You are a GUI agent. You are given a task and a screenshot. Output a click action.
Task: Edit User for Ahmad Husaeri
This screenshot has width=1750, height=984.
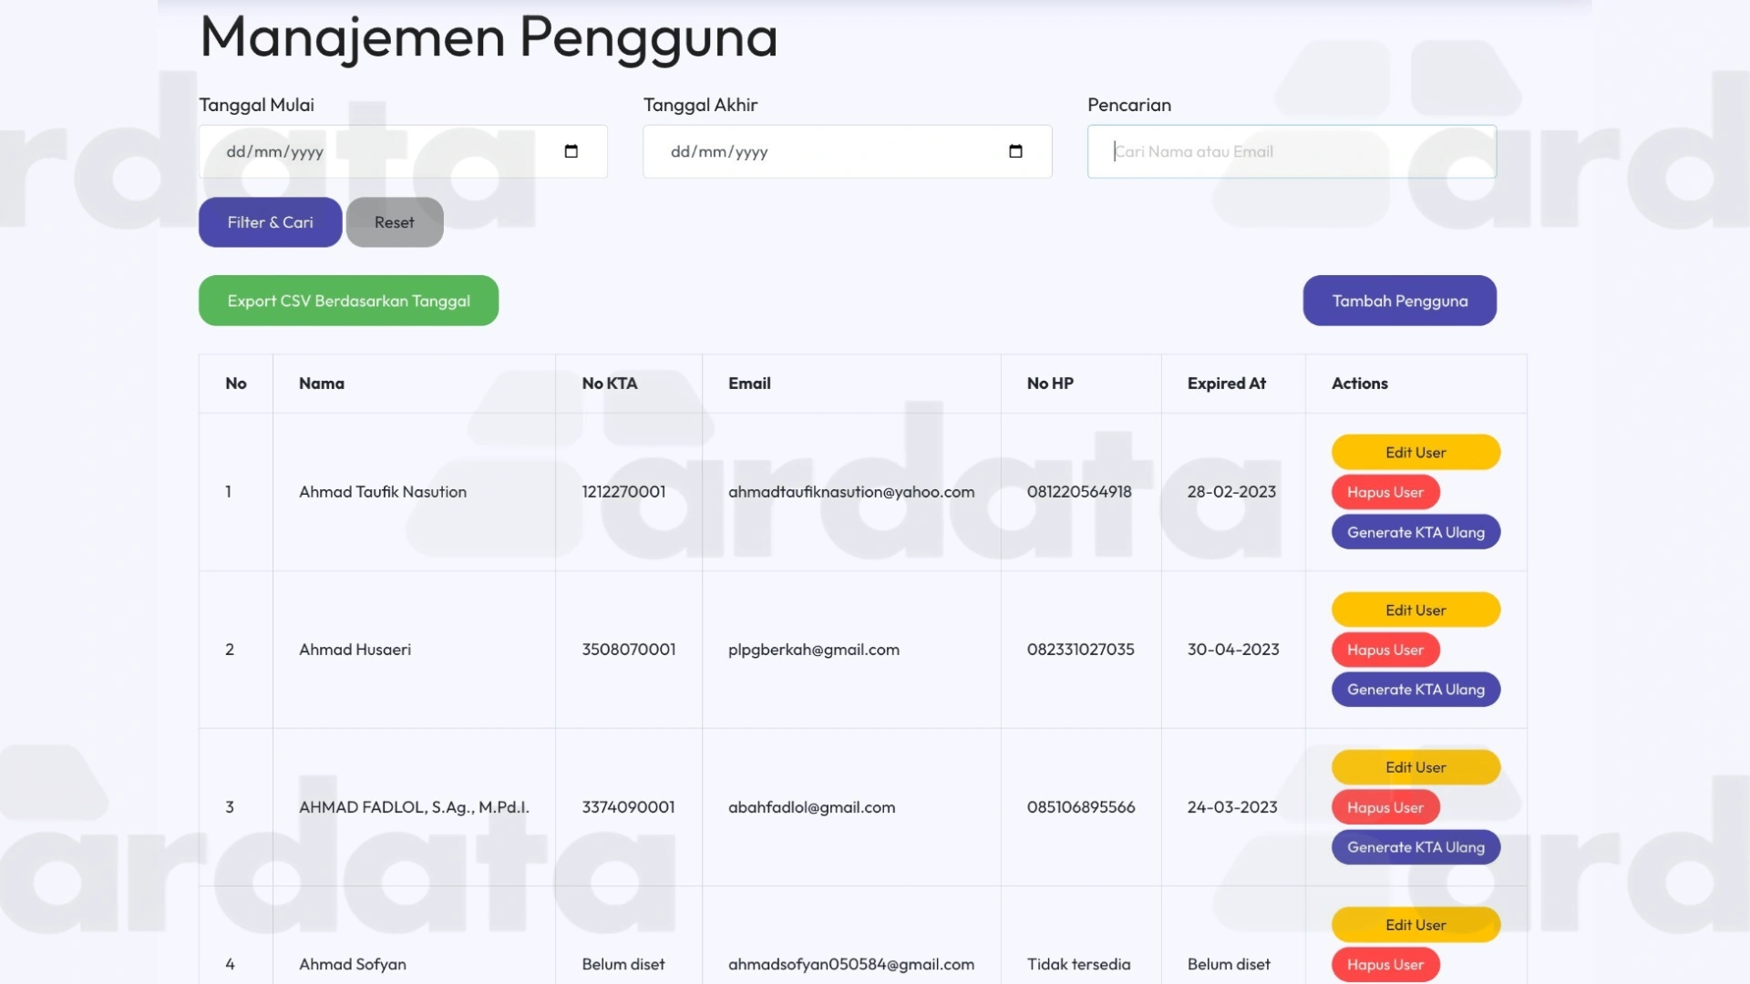tap(1415, 610)
